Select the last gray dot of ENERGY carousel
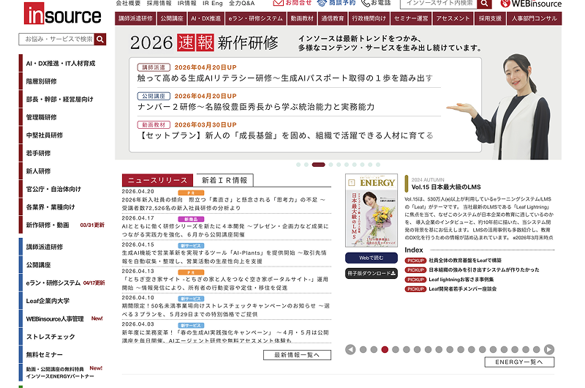The width and height of the screenshot is (585, 388). coord(537,349)
